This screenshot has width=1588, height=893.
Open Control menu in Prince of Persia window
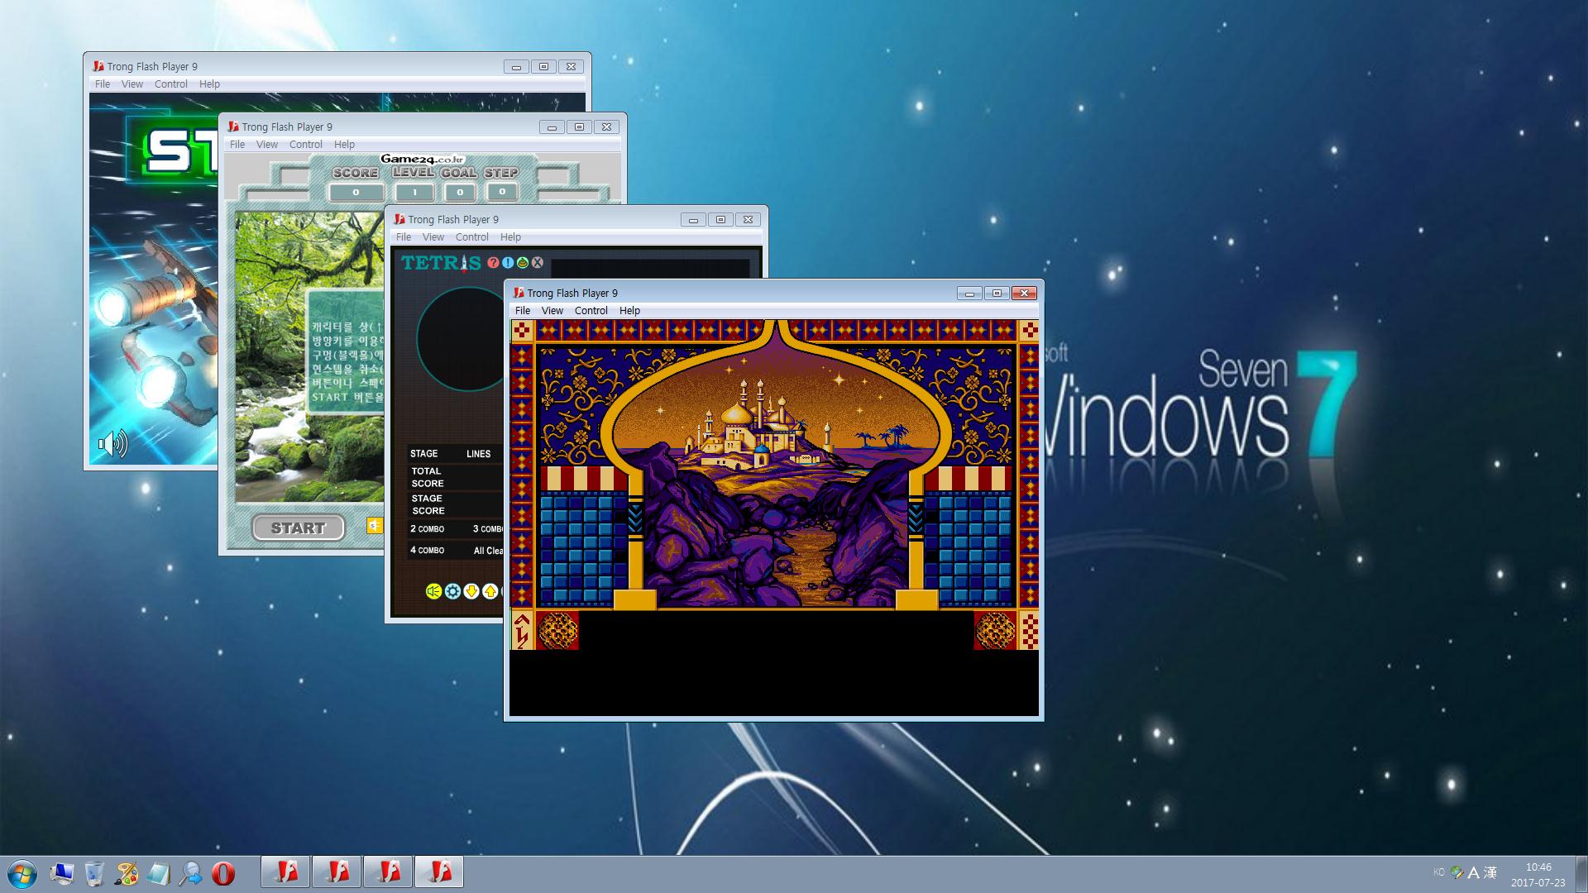coord(591,311)
